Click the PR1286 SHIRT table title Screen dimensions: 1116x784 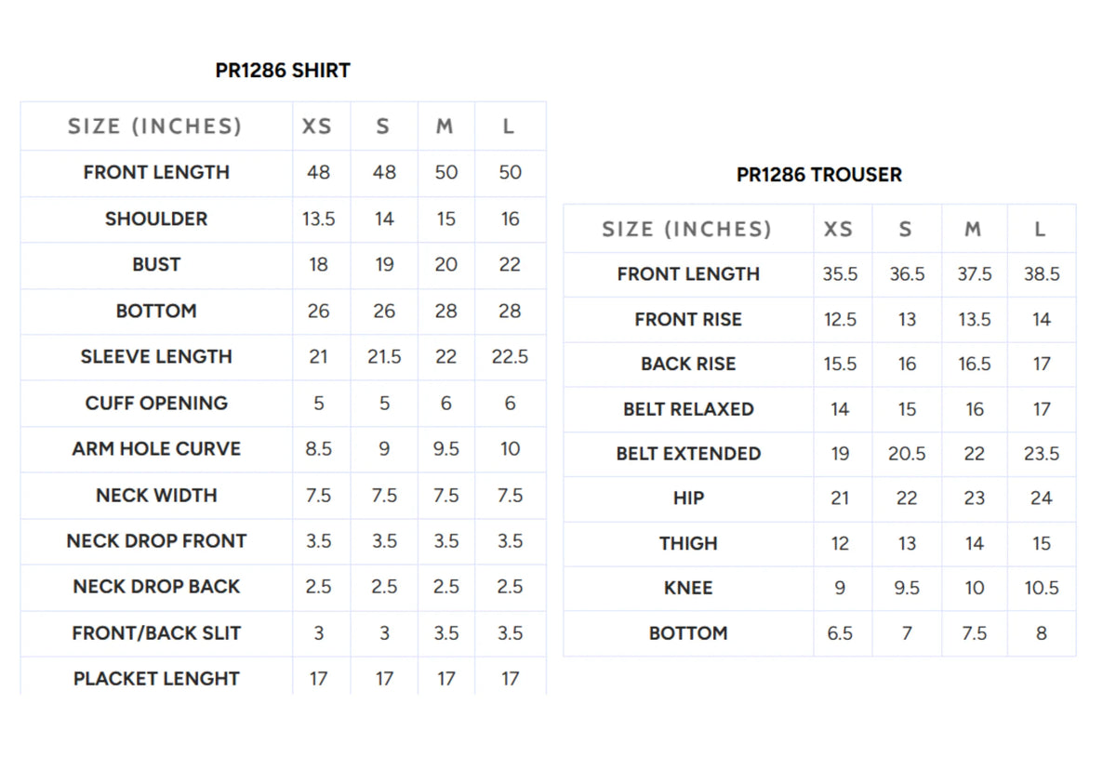(x=283, y=71)
